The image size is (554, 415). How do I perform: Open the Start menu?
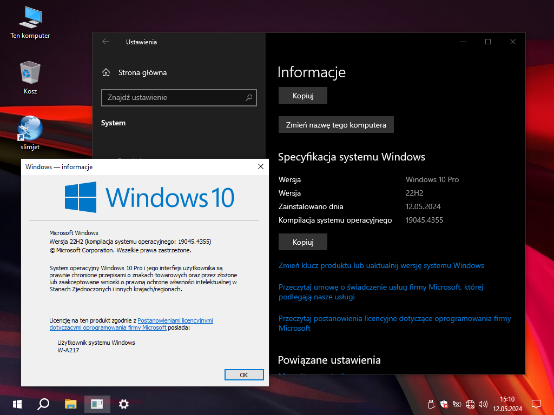(x=17, y=404)
